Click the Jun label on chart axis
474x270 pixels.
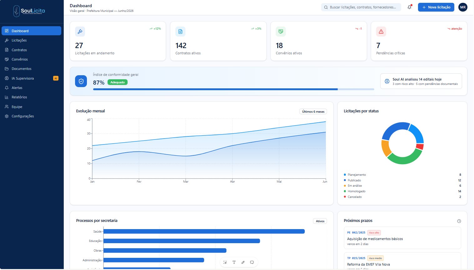325,182
